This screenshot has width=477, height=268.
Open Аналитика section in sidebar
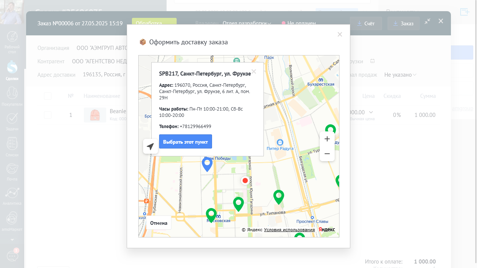click(12, 196)
